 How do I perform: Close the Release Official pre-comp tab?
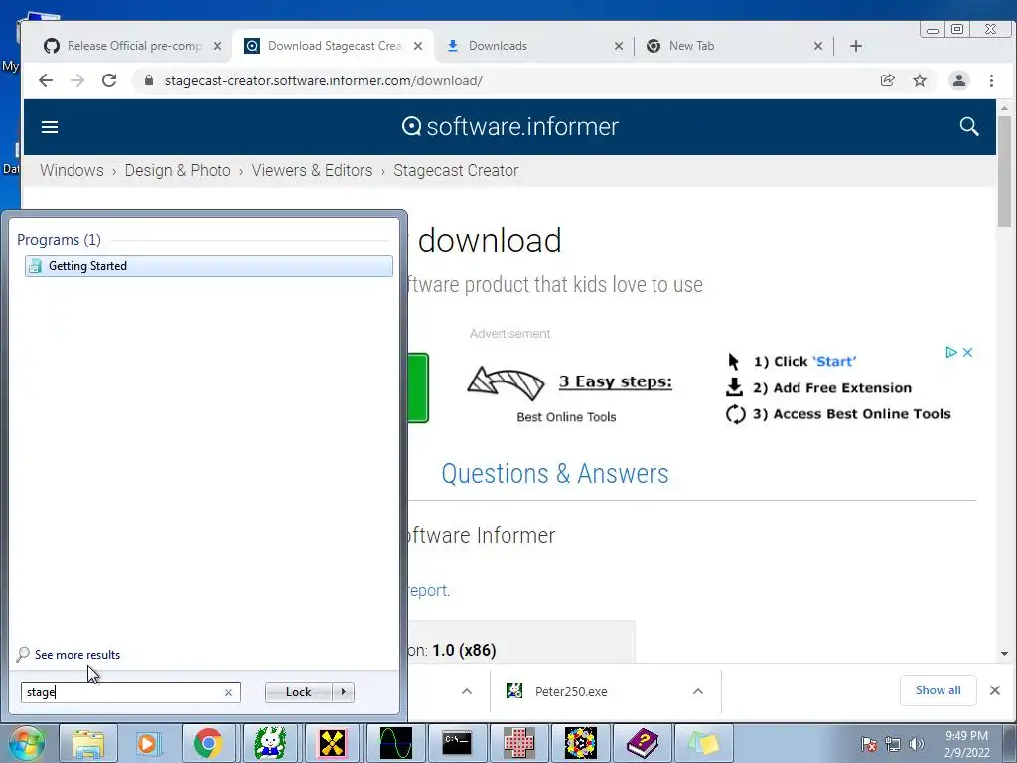pyautogui.click(x=218, y=46)
